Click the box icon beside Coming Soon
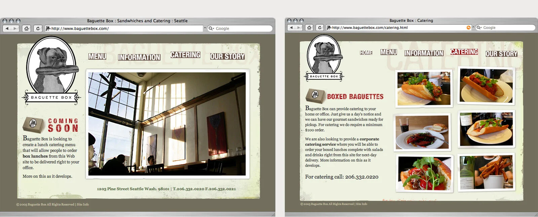 33,124
